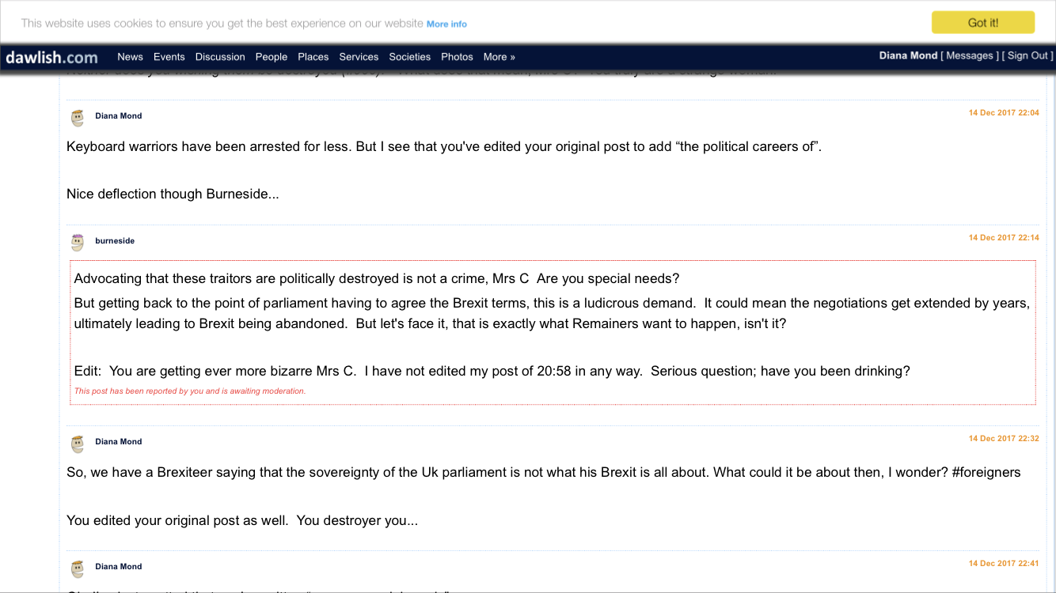
Task: Open the Messages link in header
Action: click(x=970, y=56)
